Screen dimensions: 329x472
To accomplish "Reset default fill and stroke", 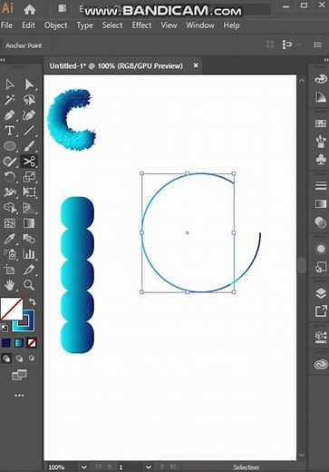I will (x=5, y=328).
